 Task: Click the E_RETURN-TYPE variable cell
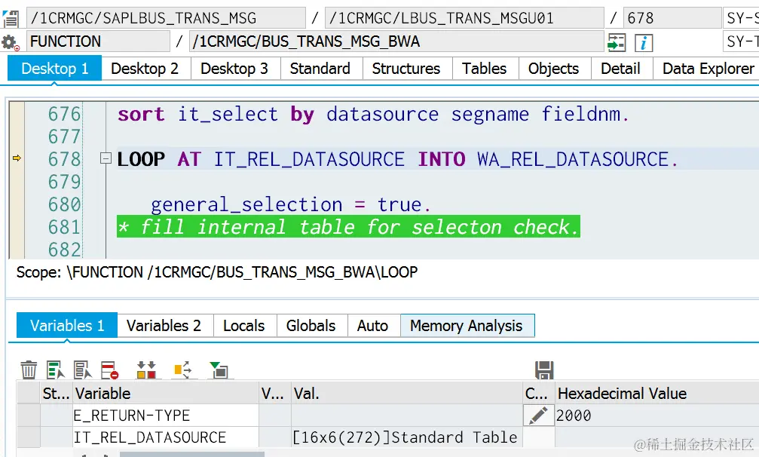(x=166, y=416)
